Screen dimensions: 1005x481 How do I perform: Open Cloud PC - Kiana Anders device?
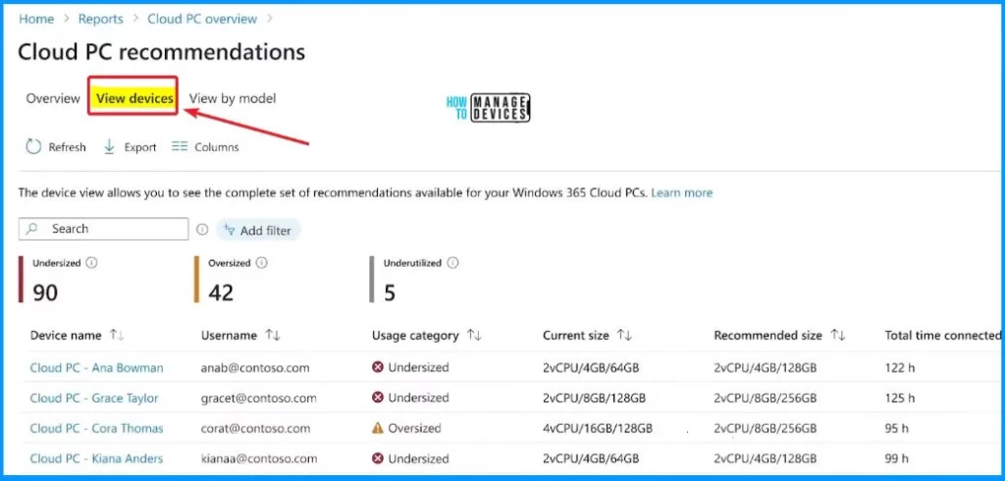click(96, 458)
